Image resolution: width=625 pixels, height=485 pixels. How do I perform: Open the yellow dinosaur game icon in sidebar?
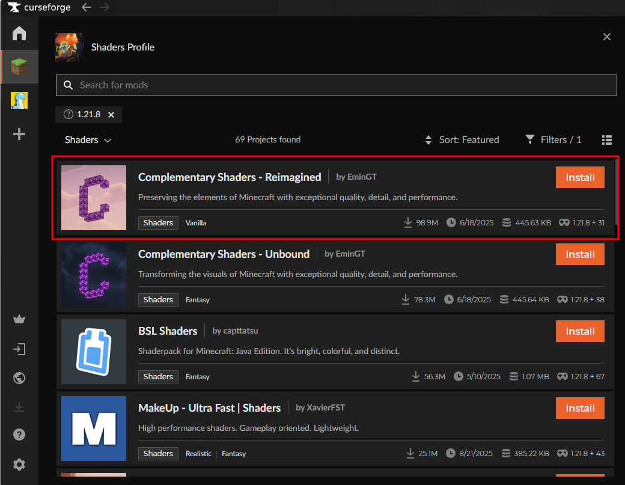(19, 100)
